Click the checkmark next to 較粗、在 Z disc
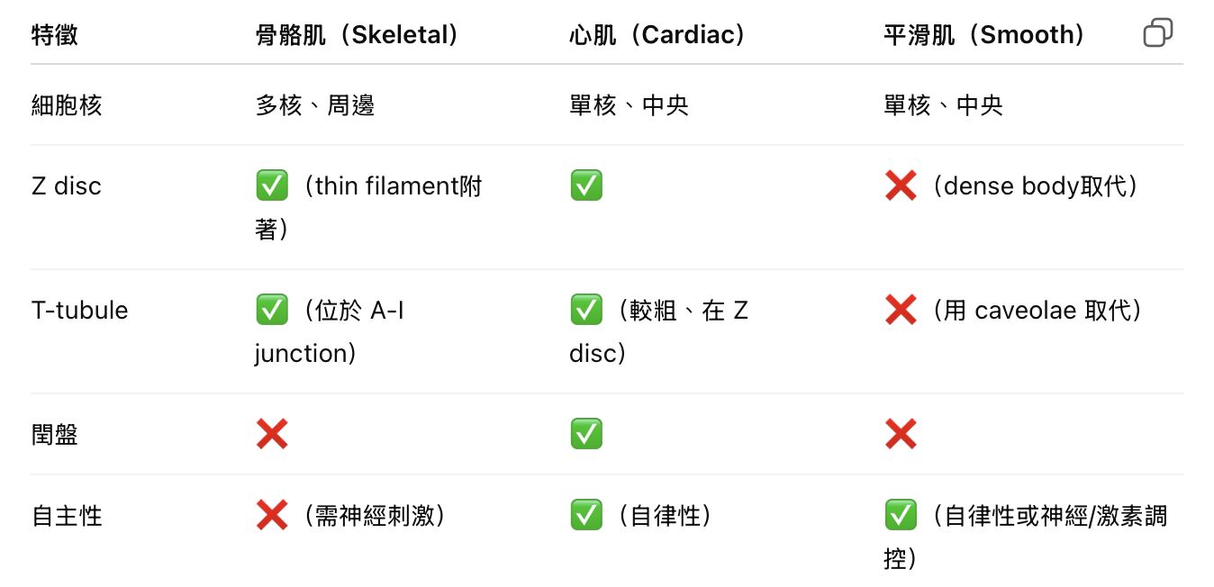 [585, 311]
